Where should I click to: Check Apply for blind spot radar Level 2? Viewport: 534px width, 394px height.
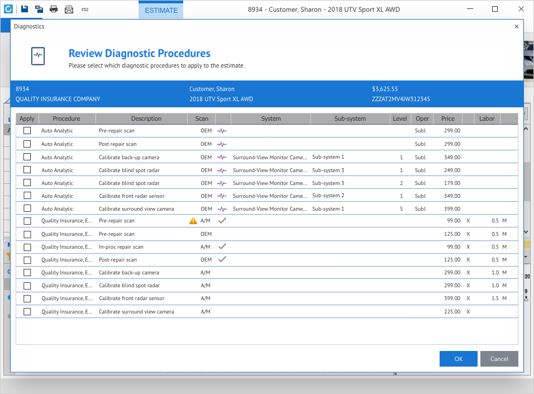coord(27,183)
